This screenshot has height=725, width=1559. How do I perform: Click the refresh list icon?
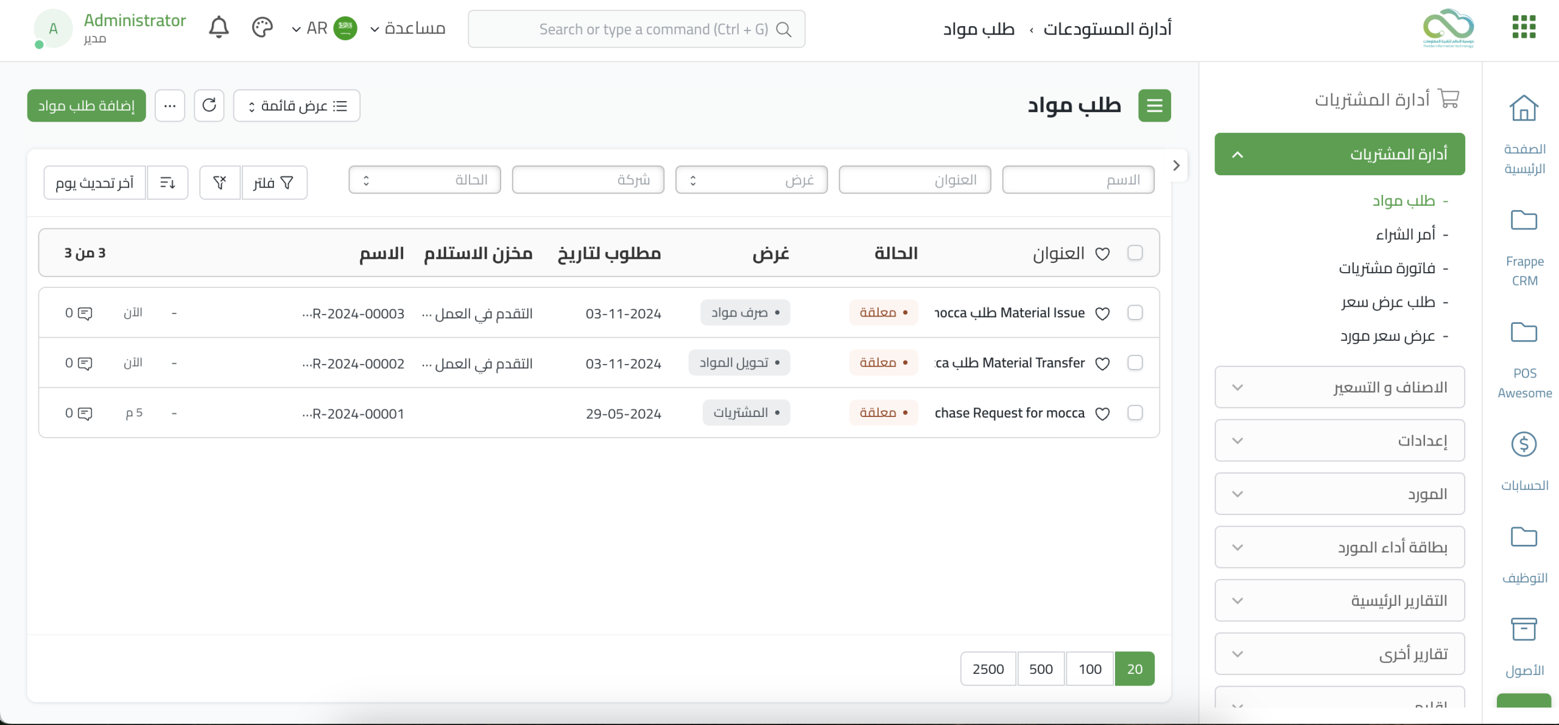coord(209,105)
